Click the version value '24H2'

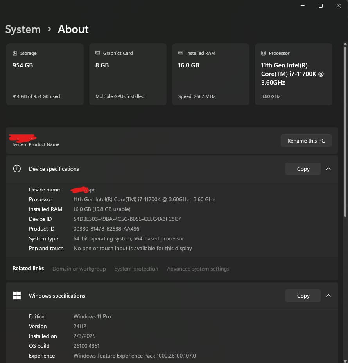point(80,326)
